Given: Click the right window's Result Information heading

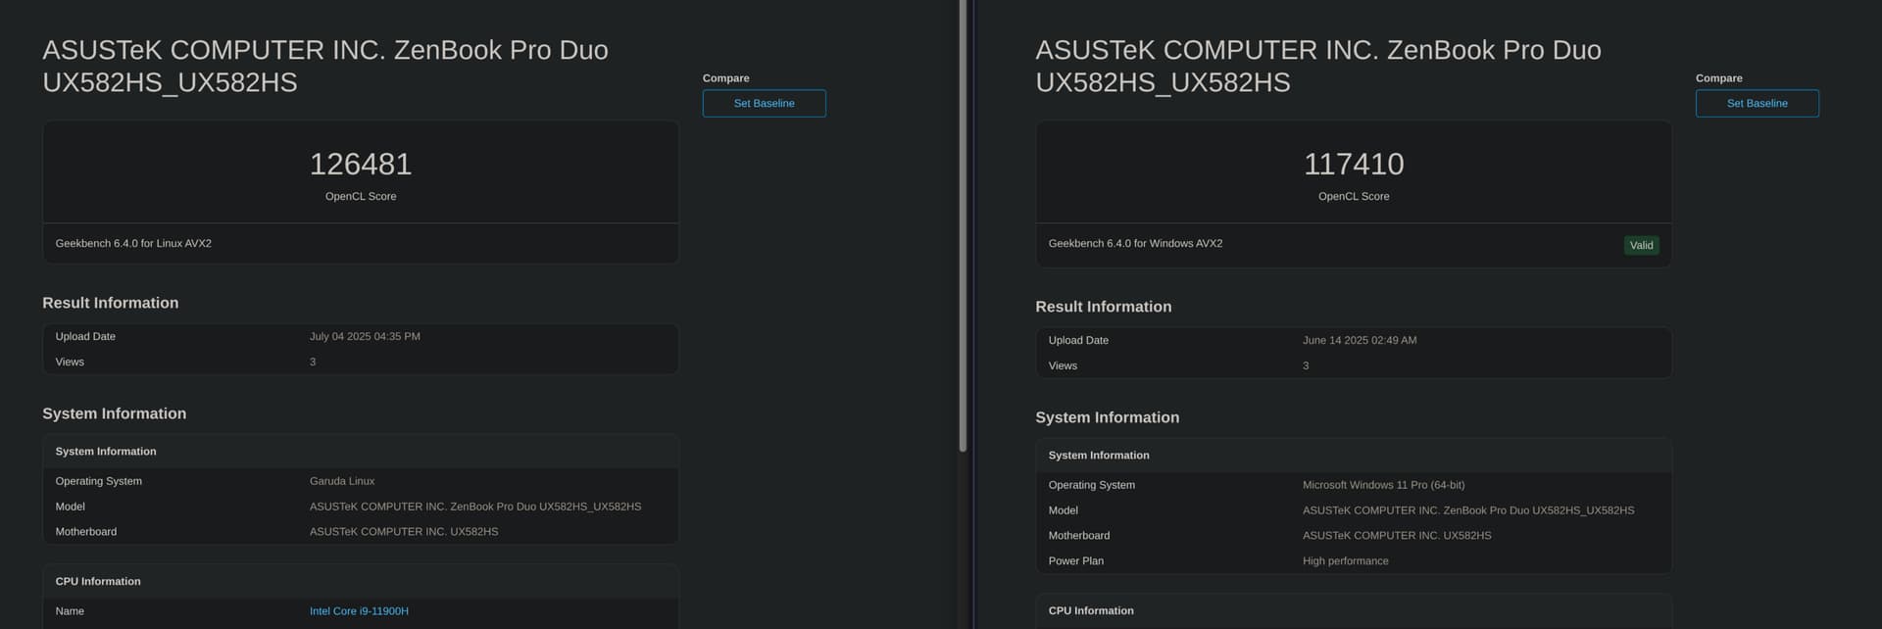Looking at the screenshot, I should (1104, 307).
